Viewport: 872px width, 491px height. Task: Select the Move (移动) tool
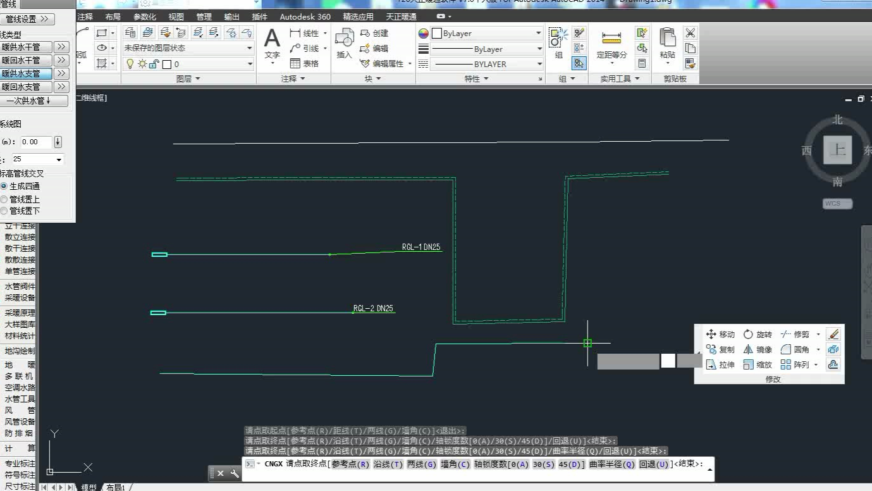(x=720, y=334)
